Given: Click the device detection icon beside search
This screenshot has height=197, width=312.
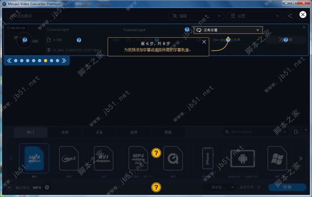Looking at the screenshot, I should [x=296, y=132].
